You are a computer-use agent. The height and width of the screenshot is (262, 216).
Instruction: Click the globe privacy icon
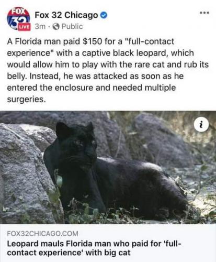(56, 27)
